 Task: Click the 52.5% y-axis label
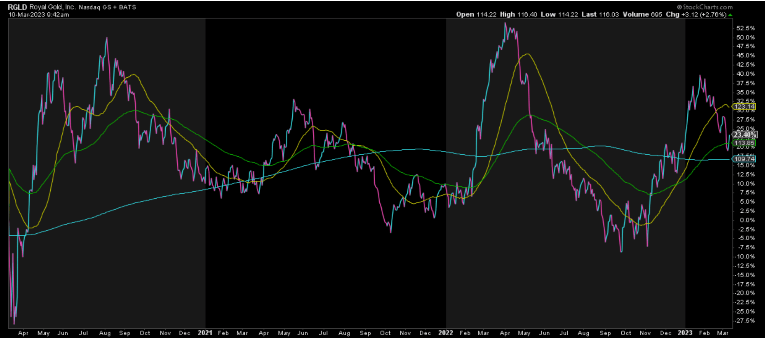pyautogui.click(x=746, y=28)
